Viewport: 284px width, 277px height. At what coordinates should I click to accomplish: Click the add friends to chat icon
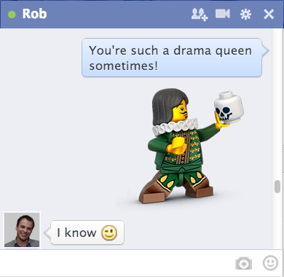point(200,15)
